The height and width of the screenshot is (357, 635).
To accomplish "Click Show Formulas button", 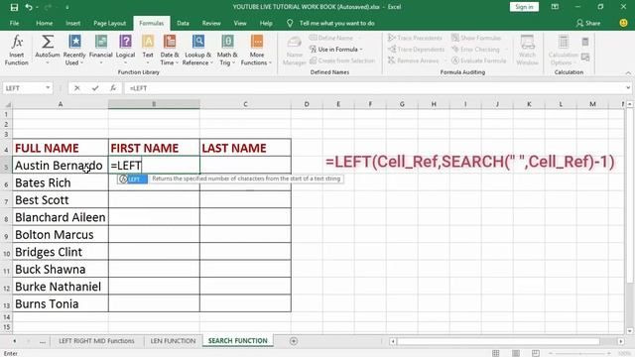I will [x=476, y=38].
